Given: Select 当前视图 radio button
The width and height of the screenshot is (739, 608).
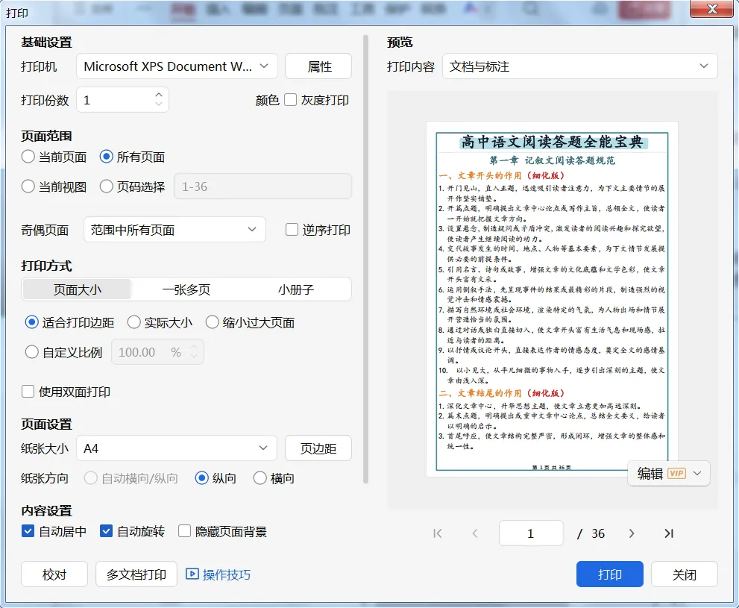Looking at the screenshot, I should click(x=28, y=187).
